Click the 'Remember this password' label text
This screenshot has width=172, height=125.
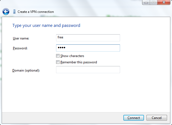click(x=79, y=62)
